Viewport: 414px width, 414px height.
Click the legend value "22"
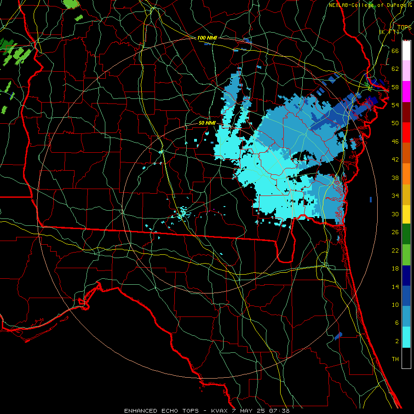(x=395, y=251)
